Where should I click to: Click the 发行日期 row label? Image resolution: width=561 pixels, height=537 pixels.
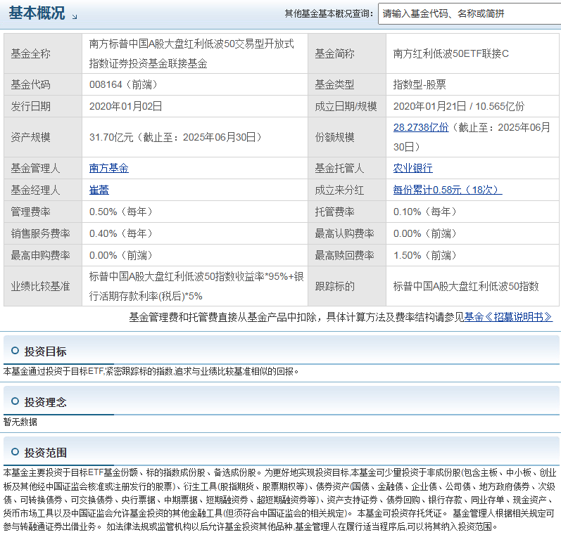[x=30, y=106]
